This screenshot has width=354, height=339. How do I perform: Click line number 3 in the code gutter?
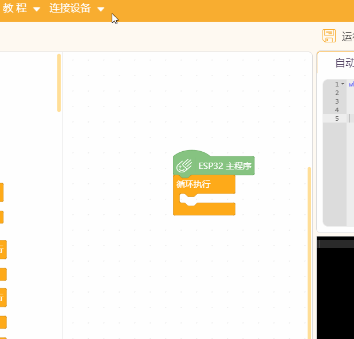tap(337, 101)
